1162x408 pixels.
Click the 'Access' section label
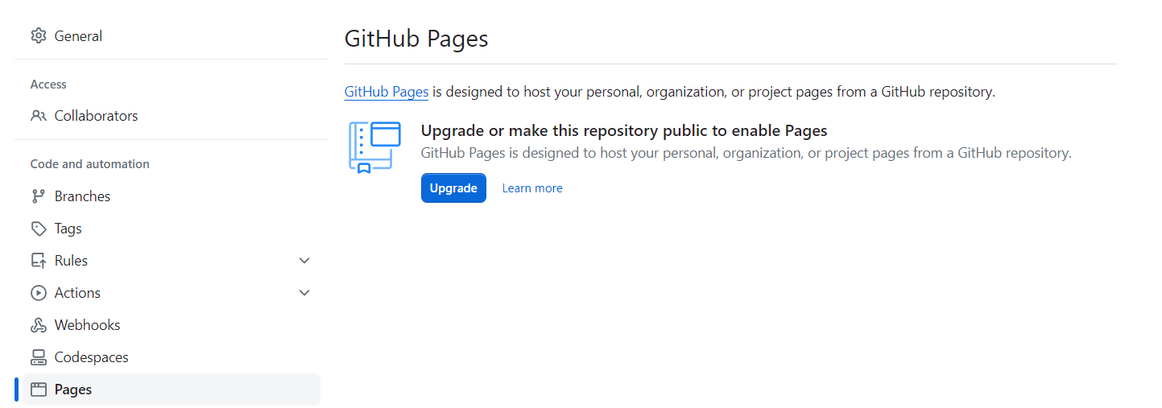(48, 84)
